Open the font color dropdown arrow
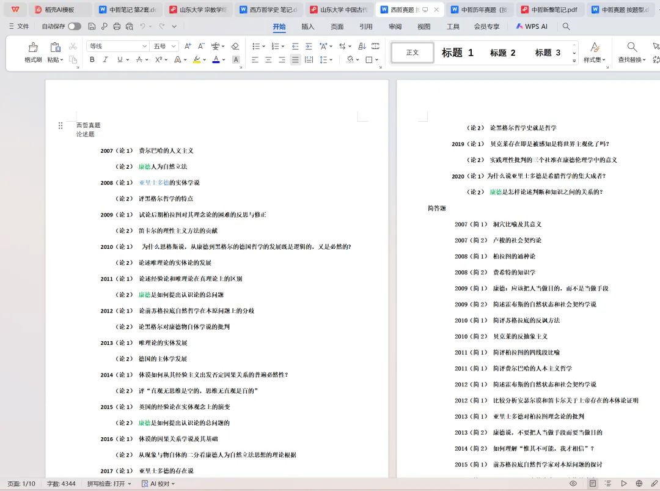The height and width of the screenshot is (491, 660). coord(224,59)
